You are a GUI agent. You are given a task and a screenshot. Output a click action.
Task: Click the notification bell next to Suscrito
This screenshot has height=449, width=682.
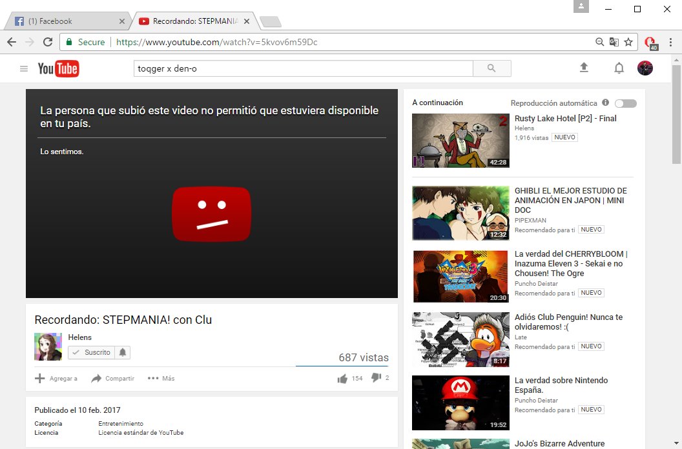point(123,352)
